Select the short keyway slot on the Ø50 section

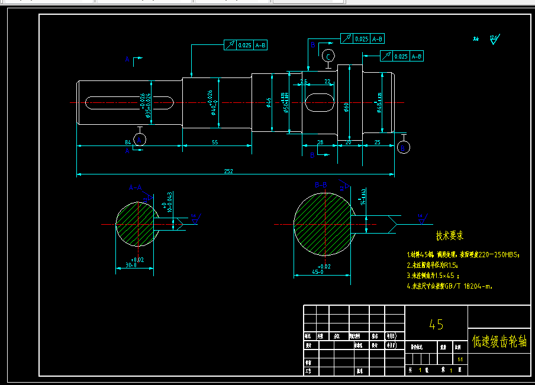(320, 103)
